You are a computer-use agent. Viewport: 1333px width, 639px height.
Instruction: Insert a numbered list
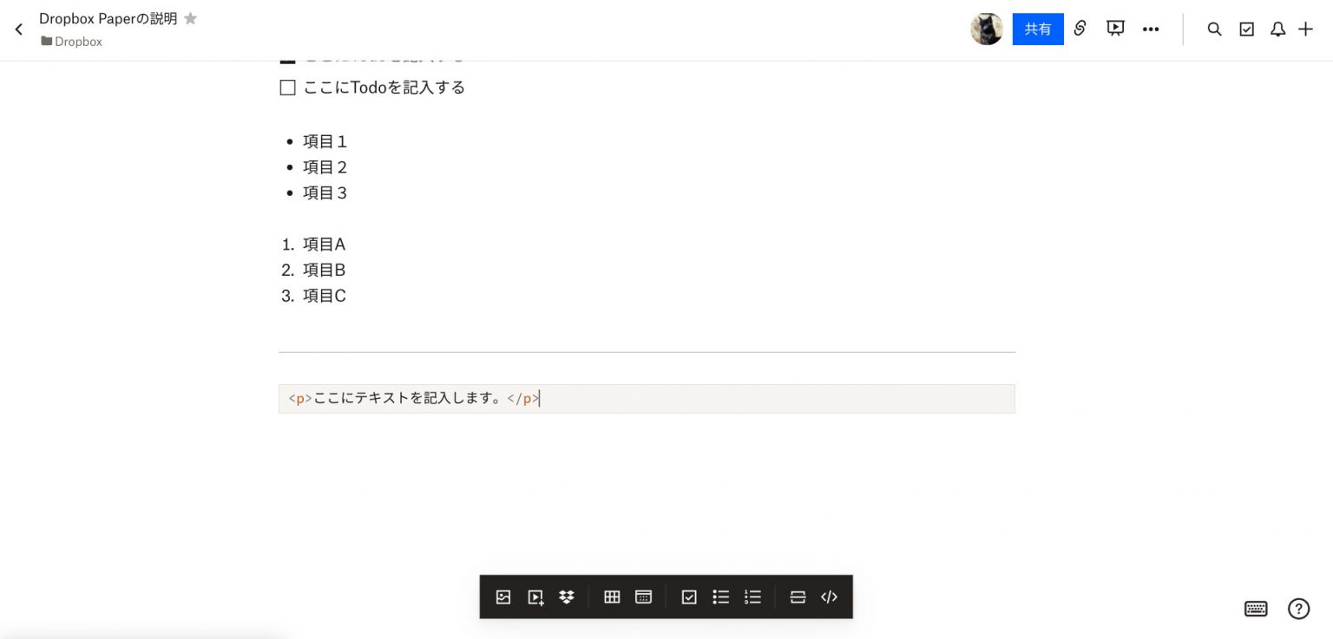point(752,597)
